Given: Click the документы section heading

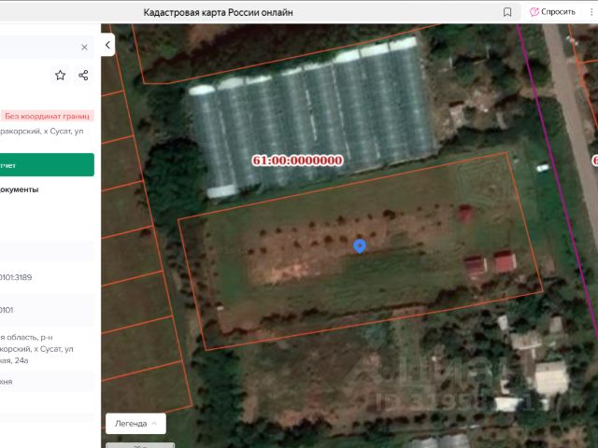Looking at the screenshot, I should point(19,189).
